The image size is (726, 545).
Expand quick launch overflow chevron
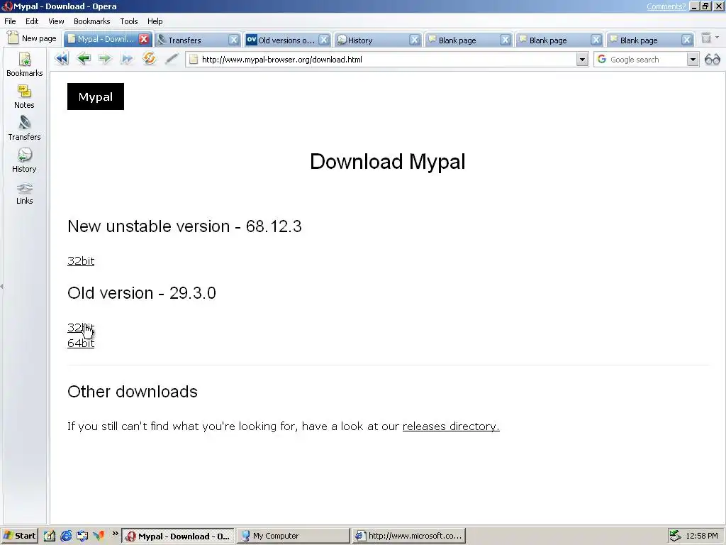coord(116,534)
